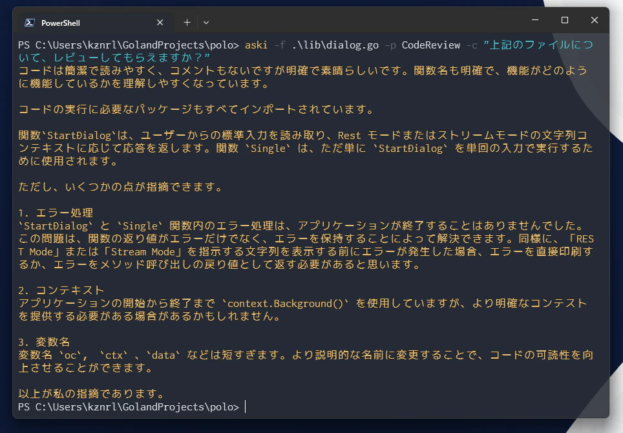Click the .\lib\dialog.go file path argument

(335, 45)
